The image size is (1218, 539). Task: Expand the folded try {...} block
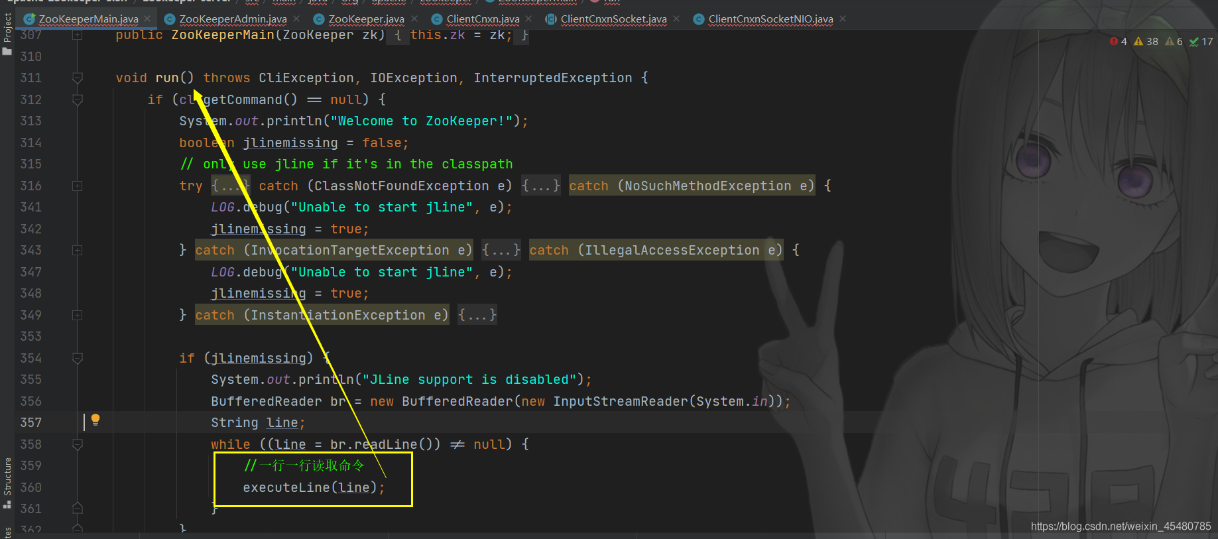(x=231, y=186)
